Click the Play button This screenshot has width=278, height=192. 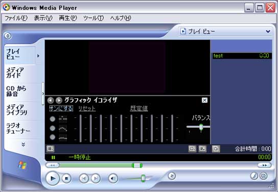(53, 178)
